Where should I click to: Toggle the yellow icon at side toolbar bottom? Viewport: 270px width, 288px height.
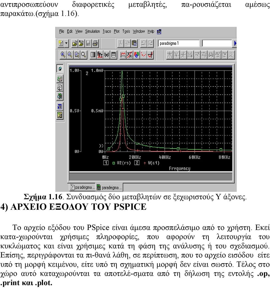click(60, 115)
